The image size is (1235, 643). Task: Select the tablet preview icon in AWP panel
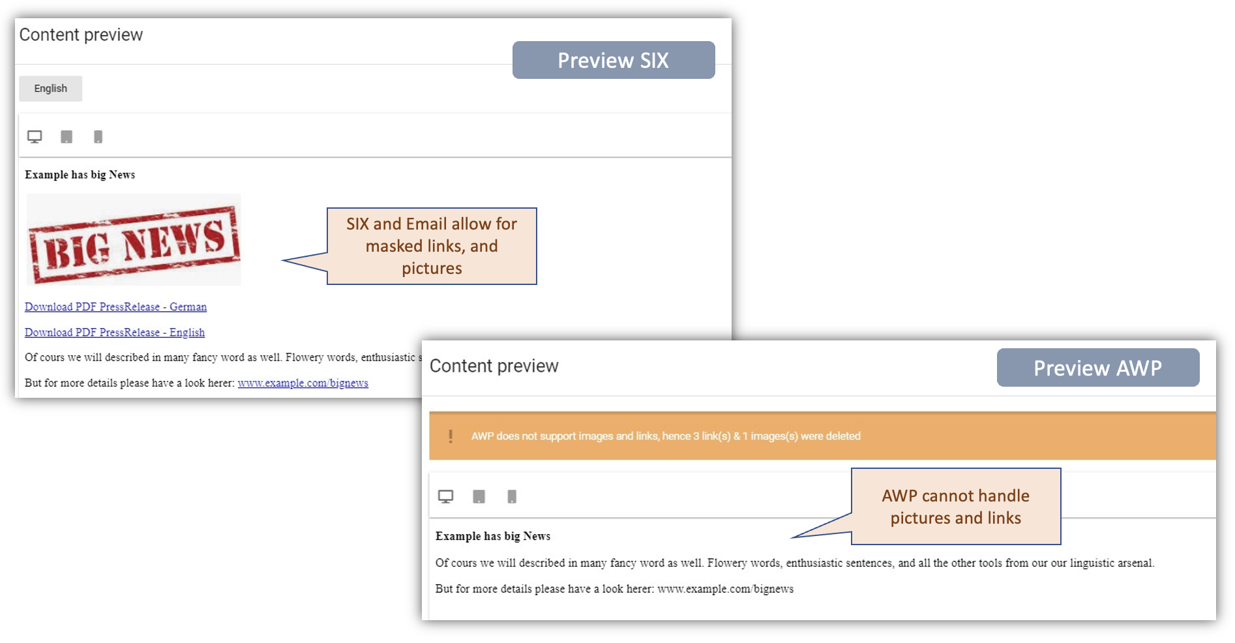pyautogui.click(x=479, y=496)
